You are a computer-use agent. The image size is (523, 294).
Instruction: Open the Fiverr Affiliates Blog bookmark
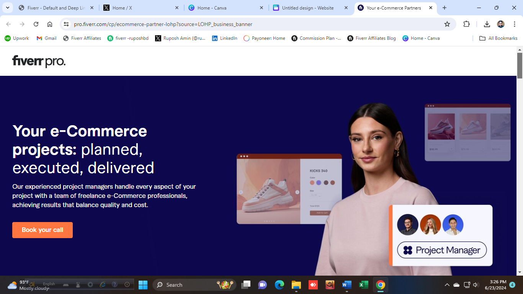point(371,38)
